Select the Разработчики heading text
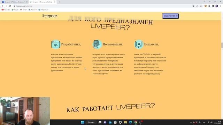Viewport: 223px width, 125px height. click(71, 44)
